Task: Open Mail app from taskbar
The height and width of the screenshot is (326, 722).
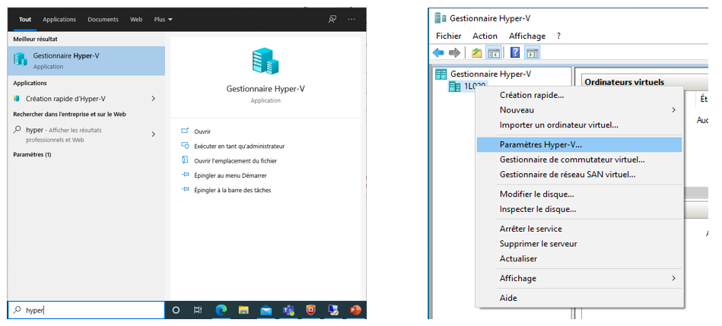Action: pyautogui.click(x=266, y=310)
